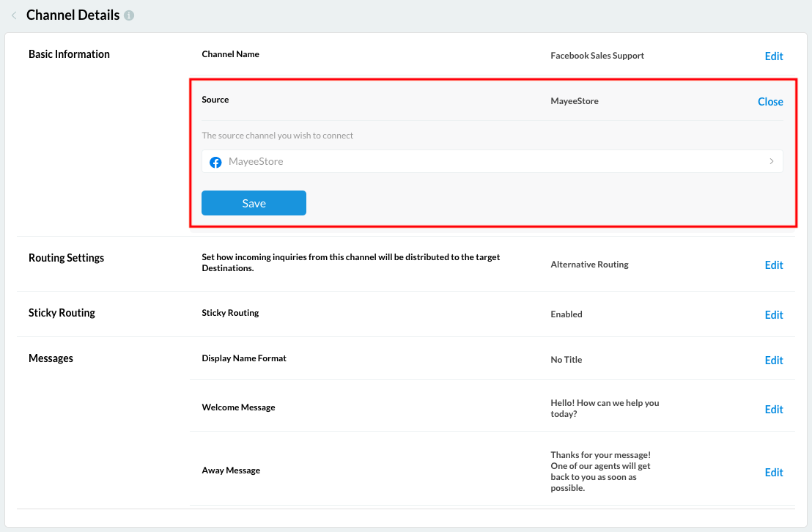Click the Hello welcome message text
The width and height of the screenshot is (812, 532).
(x=605, y=408)
